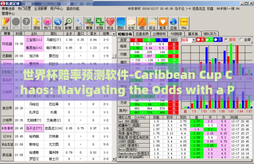Switch to the 立博结构 tab
The height and width of the screenshot is (164, 254).
(x=159, y=34)
